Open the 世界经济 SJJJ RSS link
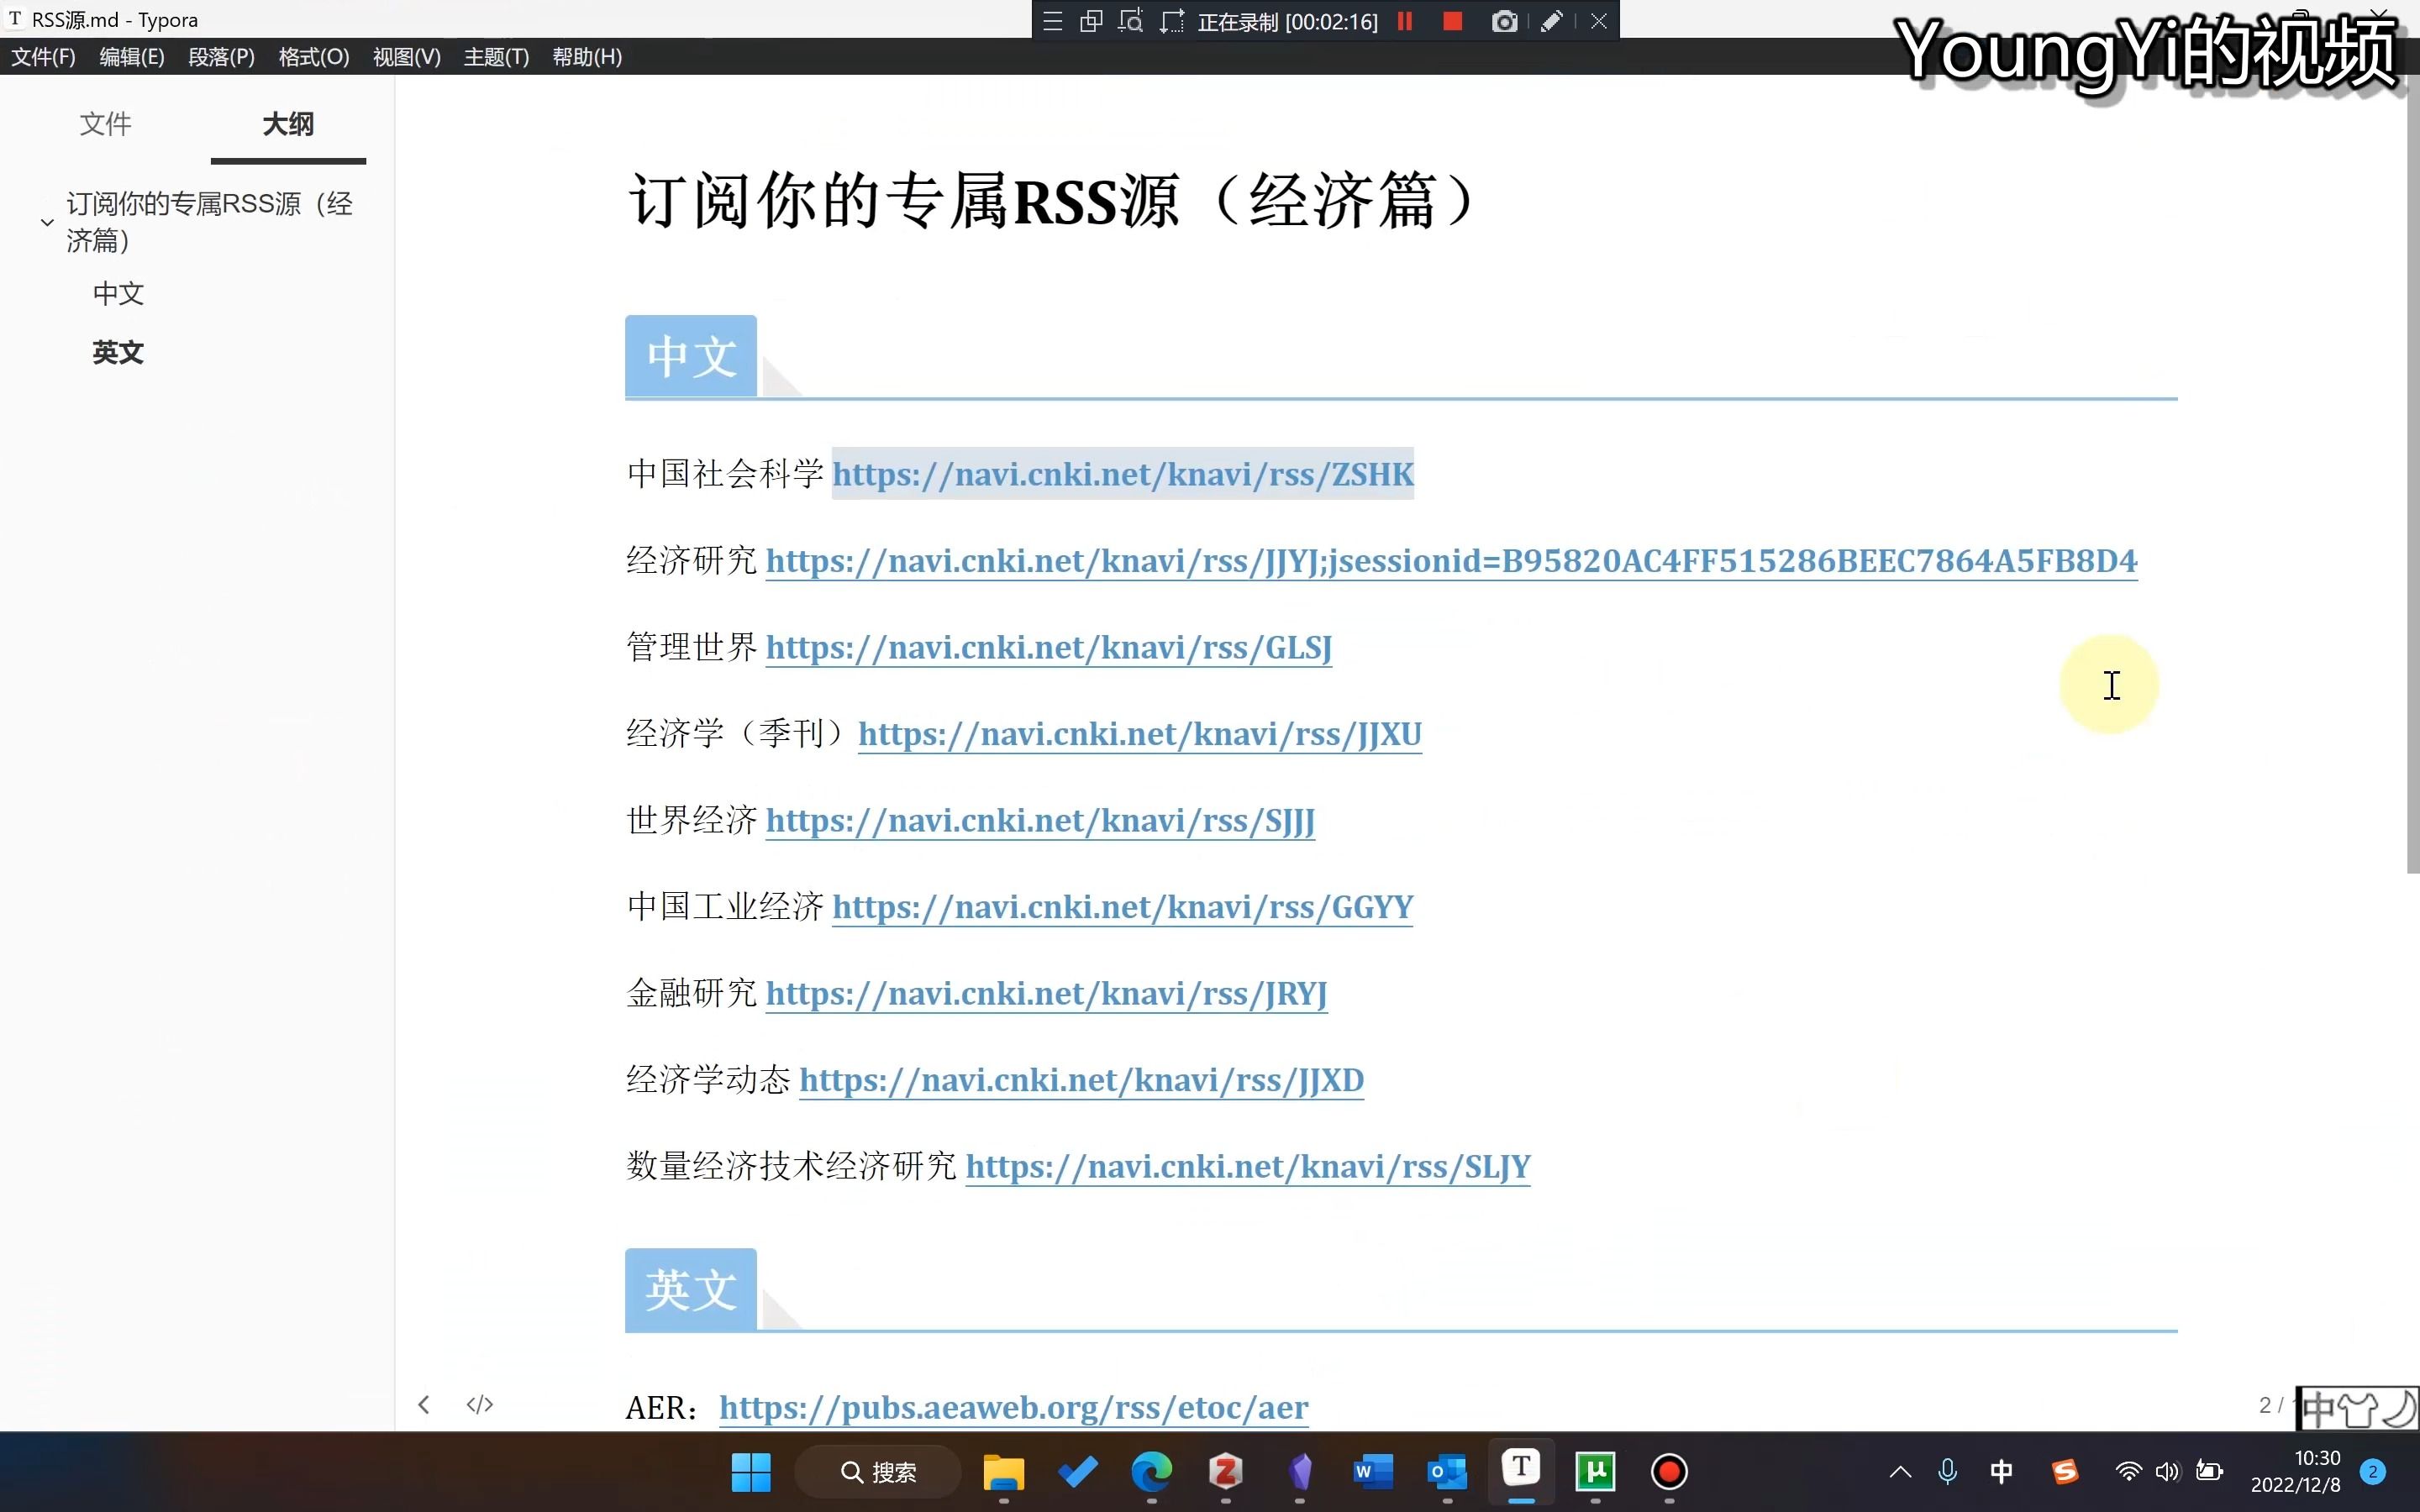 coord(1040,821)
